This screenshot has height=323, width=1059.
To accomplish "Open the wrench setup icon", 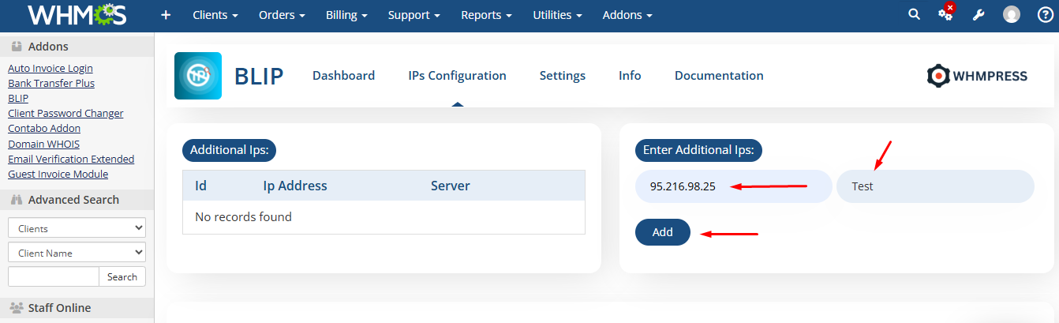I will point(979,15).
